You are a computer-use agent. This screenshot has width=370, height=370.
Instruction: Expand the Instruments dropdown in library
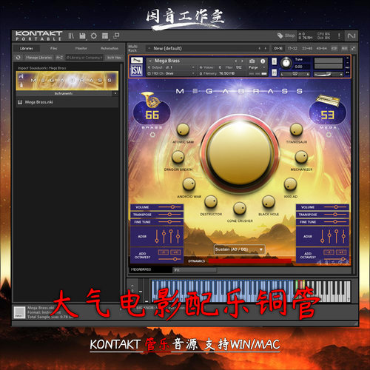coord(115,93)
